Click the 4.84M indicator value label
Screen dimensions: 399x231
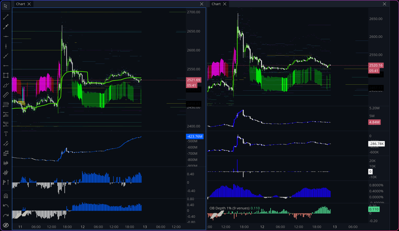[374, 122]
